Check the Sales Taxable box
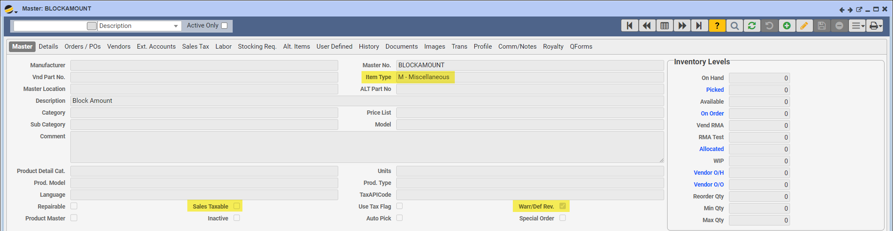893x231 pixels. point(237,206)
